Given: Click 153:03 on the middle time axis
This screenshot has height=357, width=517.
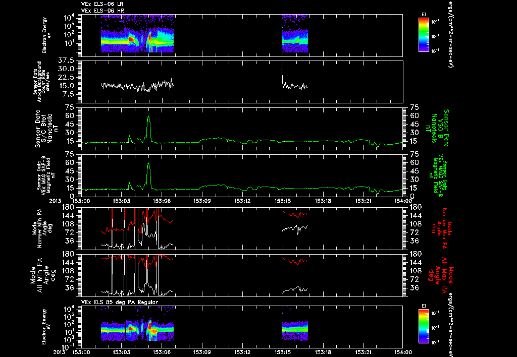Looking at the screenshot, I should tap(121, 201).
